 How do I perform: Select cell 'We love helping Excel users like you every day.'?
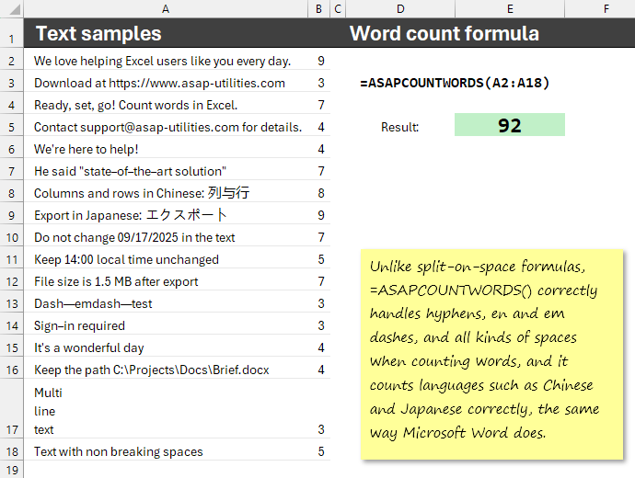166,61
